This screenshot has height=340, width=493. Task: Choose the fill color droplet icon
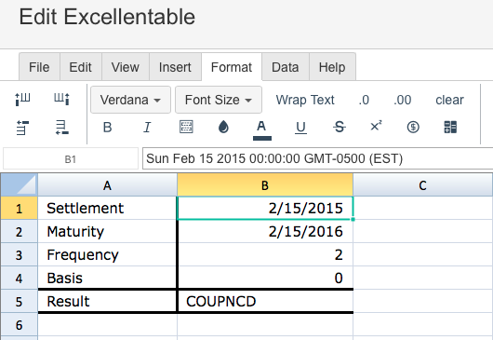tap(223, 127)
